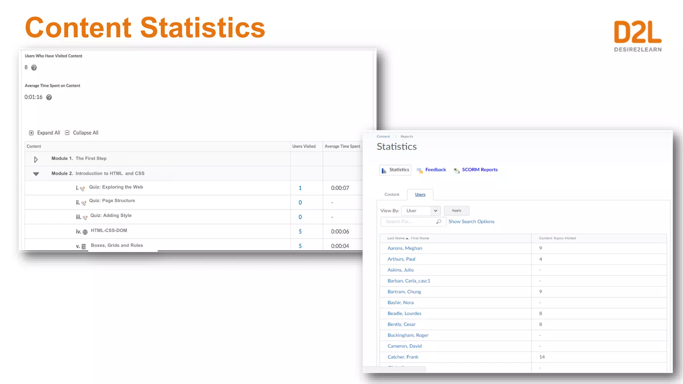This screenshot has width=683, height=384.
Task: Click quiz icon for Exploring the Web
Action: point(82,189)
